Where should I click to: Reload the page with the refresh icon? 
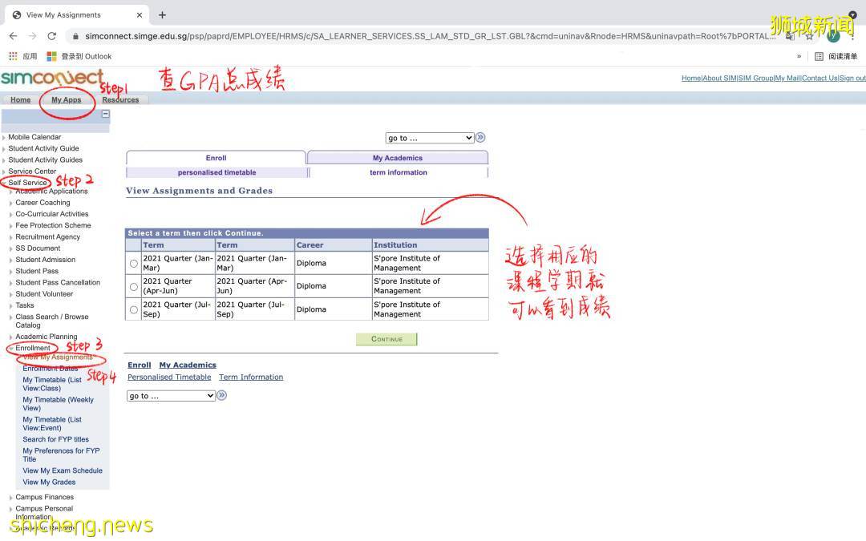[x=52, y=36]
